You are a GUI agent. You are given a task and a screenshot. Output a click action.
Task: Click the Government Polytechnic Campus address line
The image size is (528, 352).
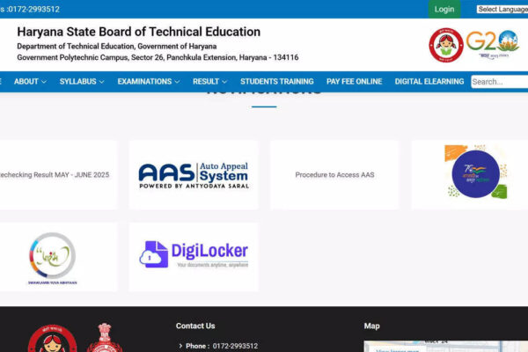pyautogui.click(x=158, y=57)
